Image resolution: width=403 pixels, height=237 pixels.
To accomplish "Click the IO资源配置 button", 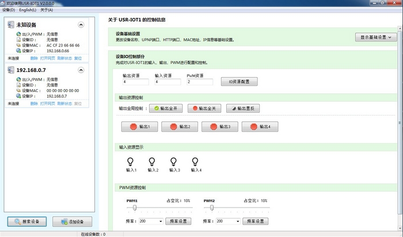I will (239, 82).
